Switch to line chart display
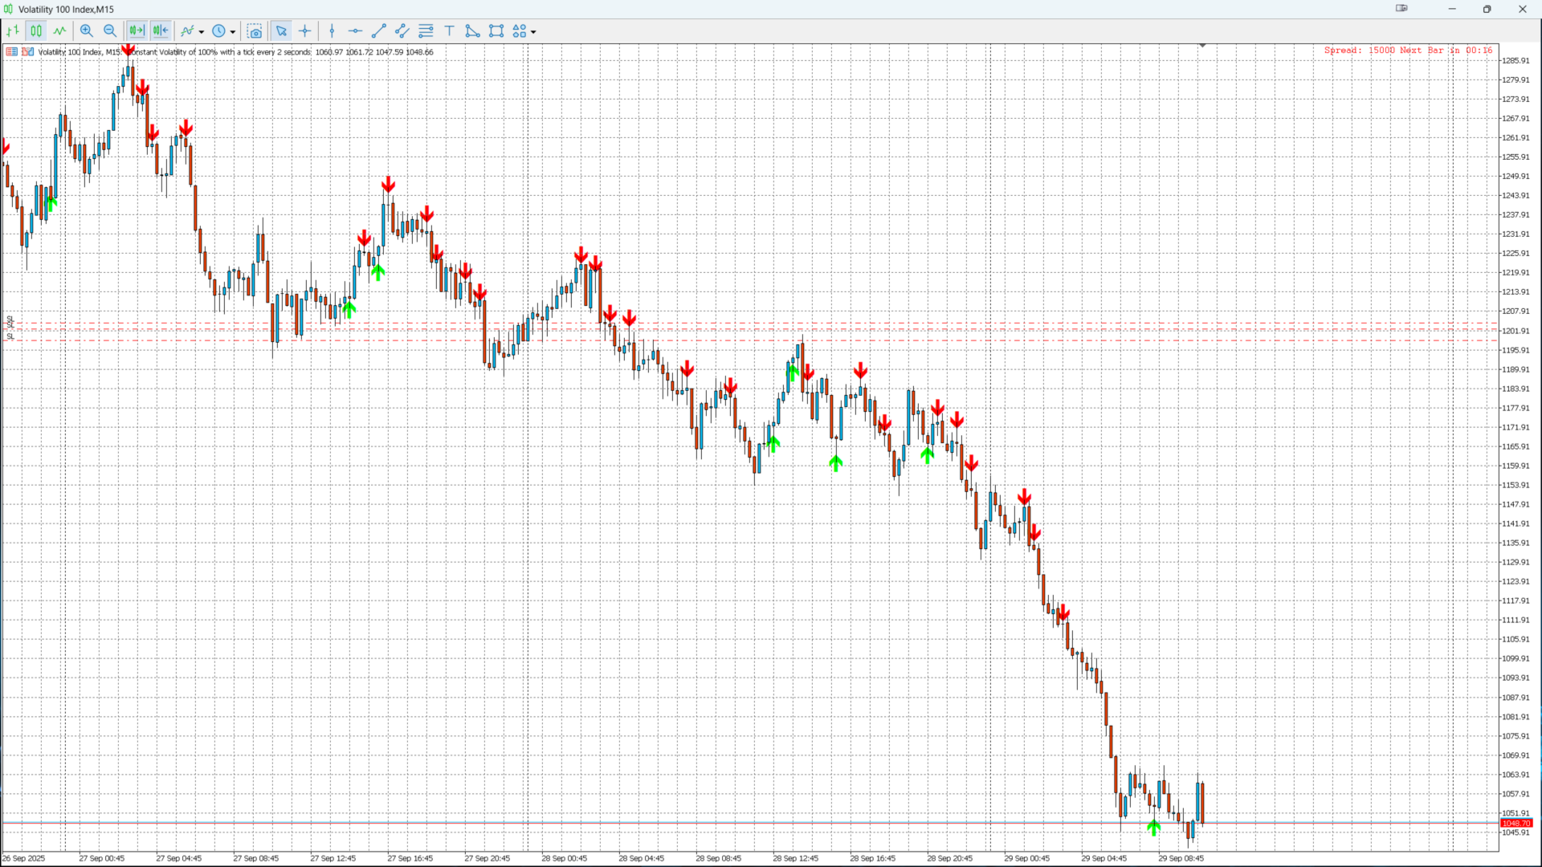This screenshot has width=1542, height=867. coord(60,31)
